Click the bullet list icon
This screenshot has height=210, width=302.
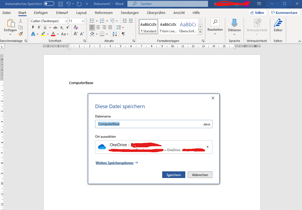[92, 21]
